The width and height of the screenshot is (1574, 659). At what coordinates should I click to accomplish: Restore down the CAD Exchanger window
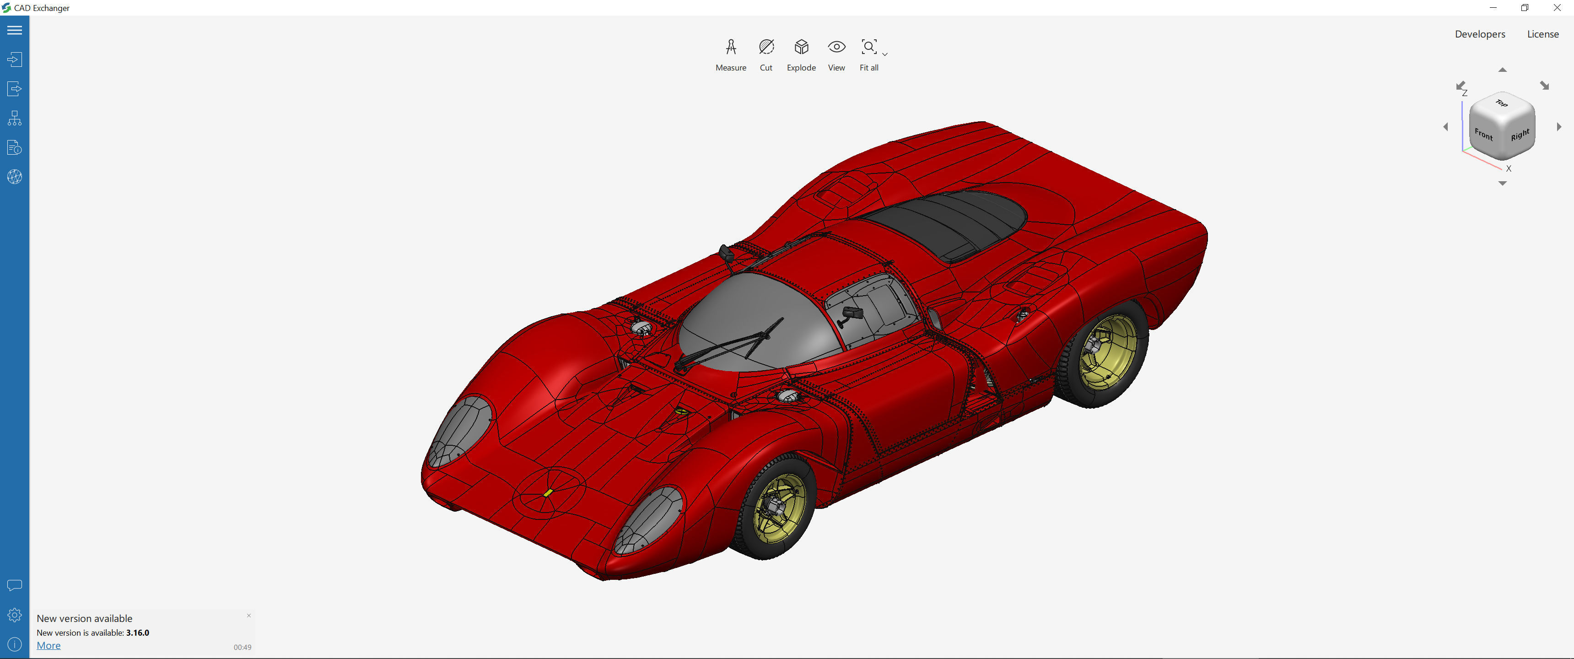tap(1525, 8)
